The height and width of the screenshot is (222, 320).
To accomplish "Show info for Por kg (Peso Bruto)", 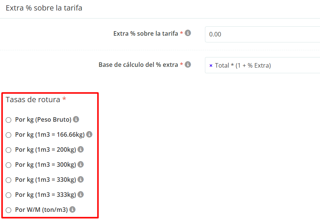I will pyautogui.click(x=76, y=119).
